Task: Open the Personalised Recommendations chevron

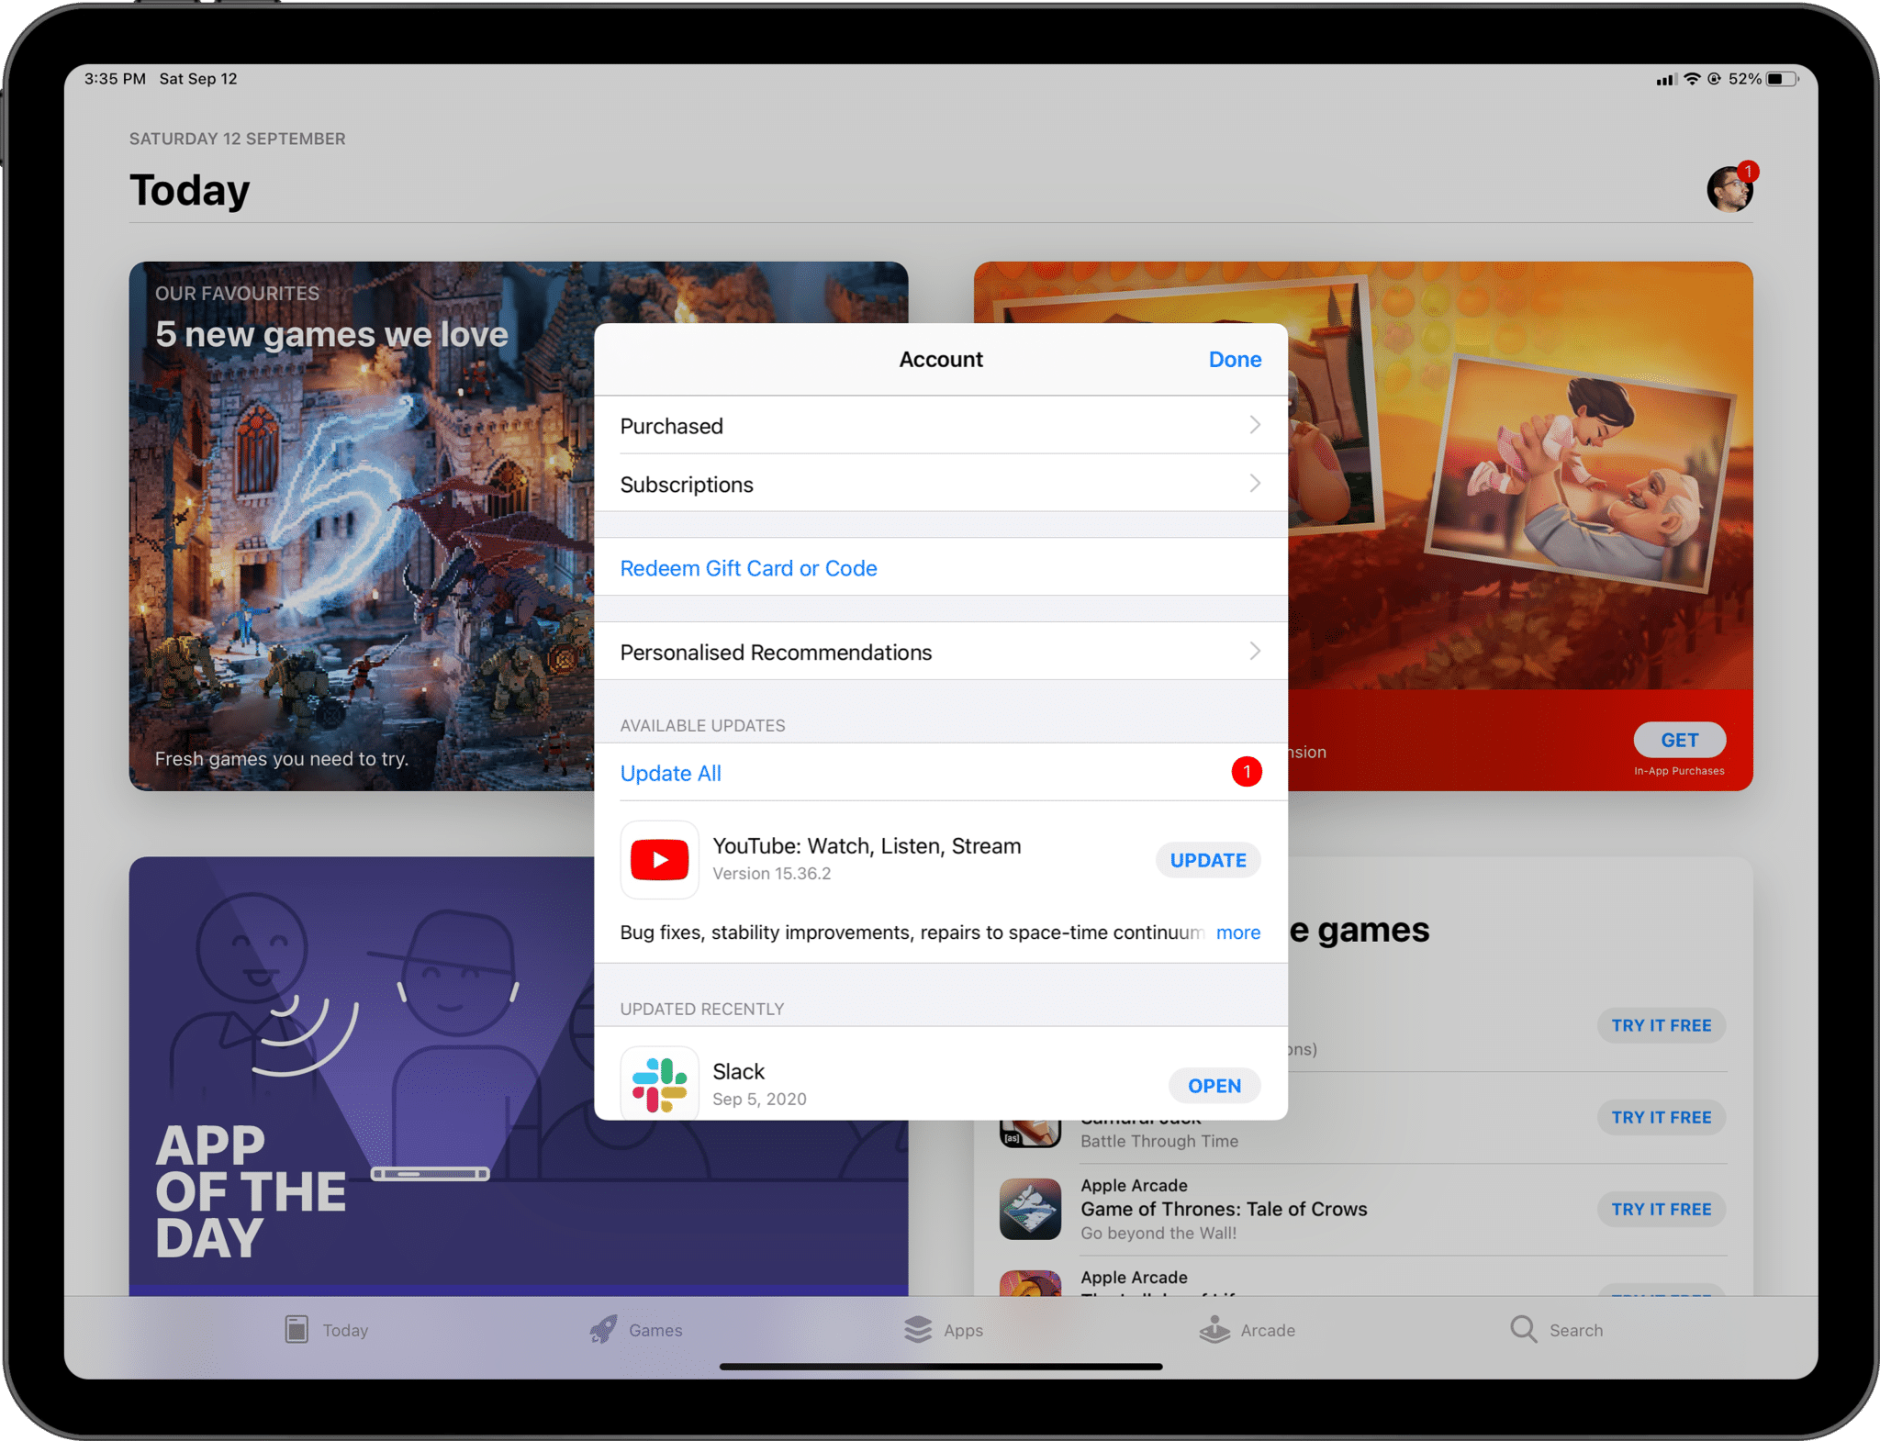Action: tap(1254, 652)
